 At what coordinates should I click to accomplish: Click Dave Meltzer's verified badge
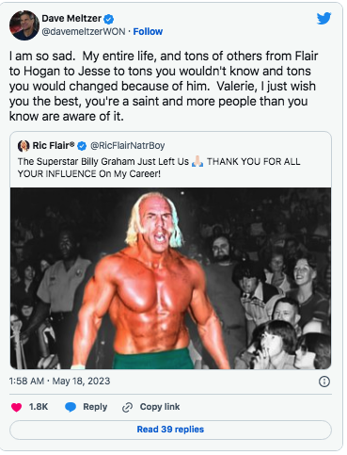[108, 19]
